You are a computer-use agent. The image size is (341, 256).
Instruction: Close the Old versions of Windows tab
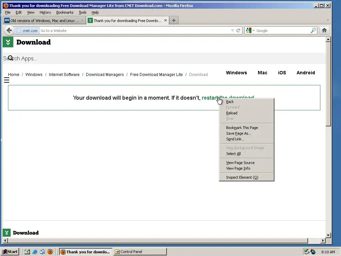(x=82, y=20)
